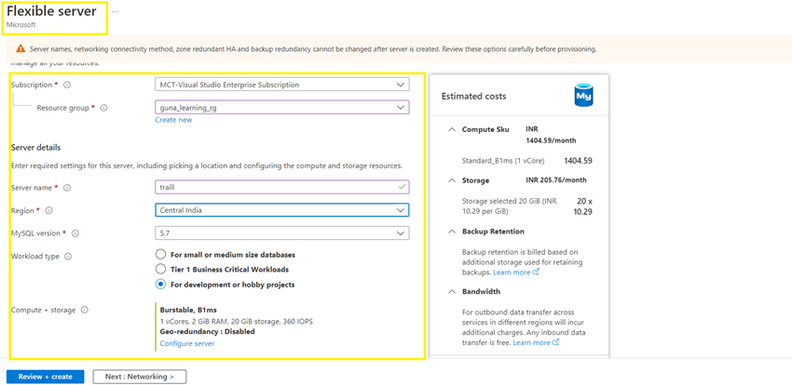Screen dimensions: 792x385
Task: Click the info icon next to Resource group
Action: click(103, 108)
